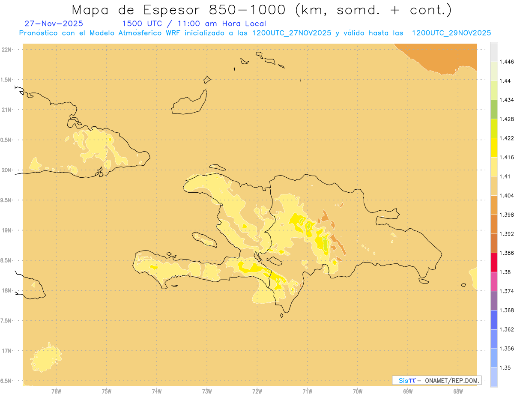514x397 pixels.
Task: Click the '75W' longitude label
Action: pyautogui.click(x=107, y=391)
